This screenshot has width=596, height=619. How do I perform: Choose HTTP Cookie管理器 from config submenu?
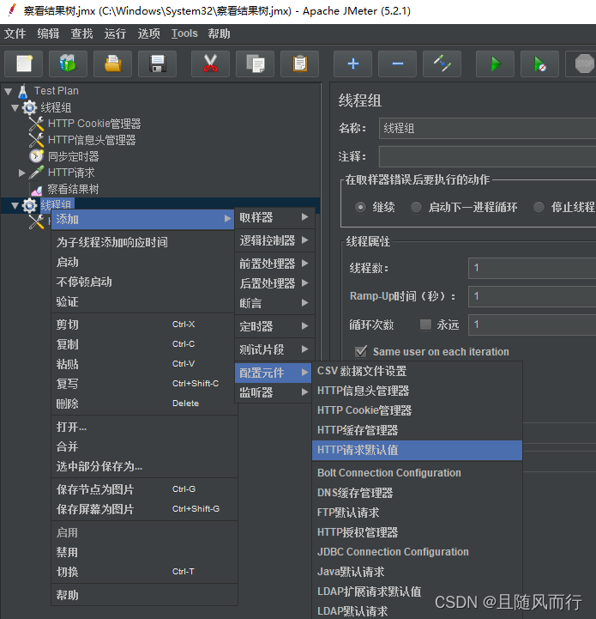[x=417, y=410]
